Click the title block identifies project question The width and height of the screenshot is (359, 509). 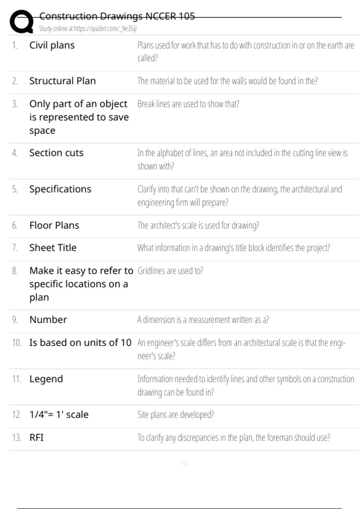233,248
